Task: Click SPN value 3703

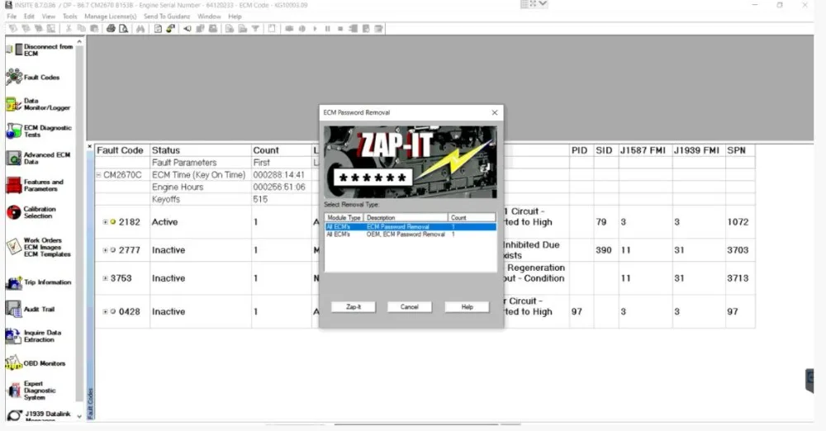Action: click(738, 250)
